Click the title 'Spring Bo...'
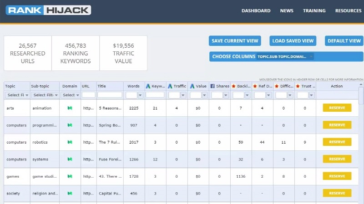Screen dimensions: 364x204 110,125
